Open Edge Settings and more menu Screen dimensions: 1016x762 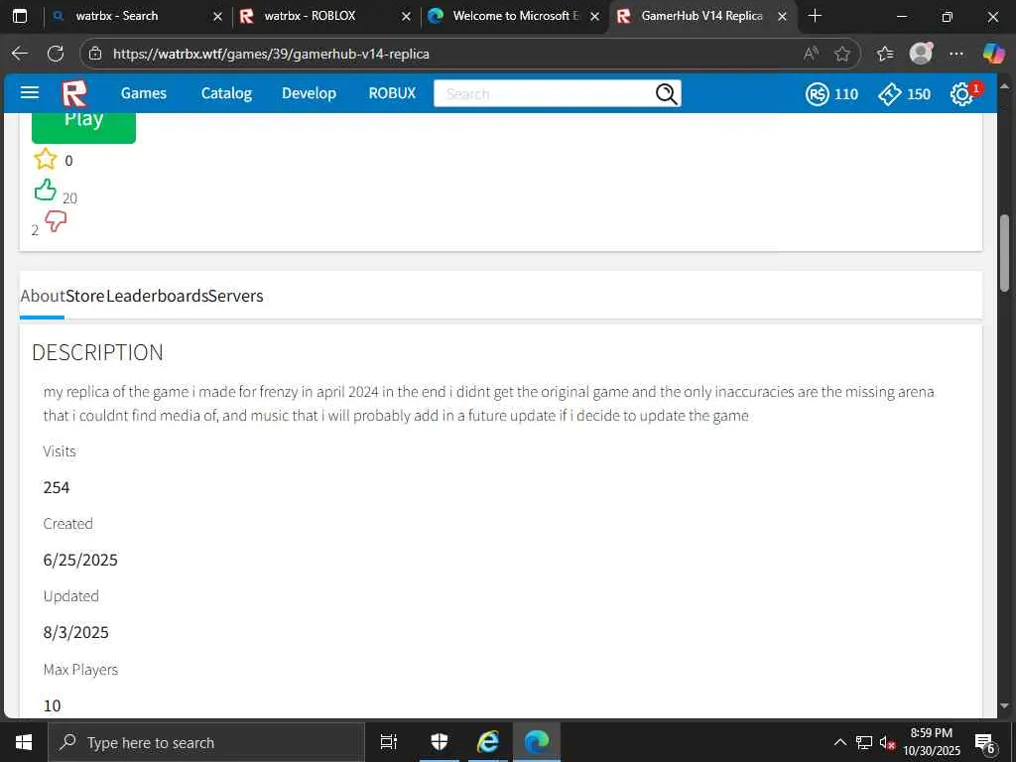click(956, 54)
